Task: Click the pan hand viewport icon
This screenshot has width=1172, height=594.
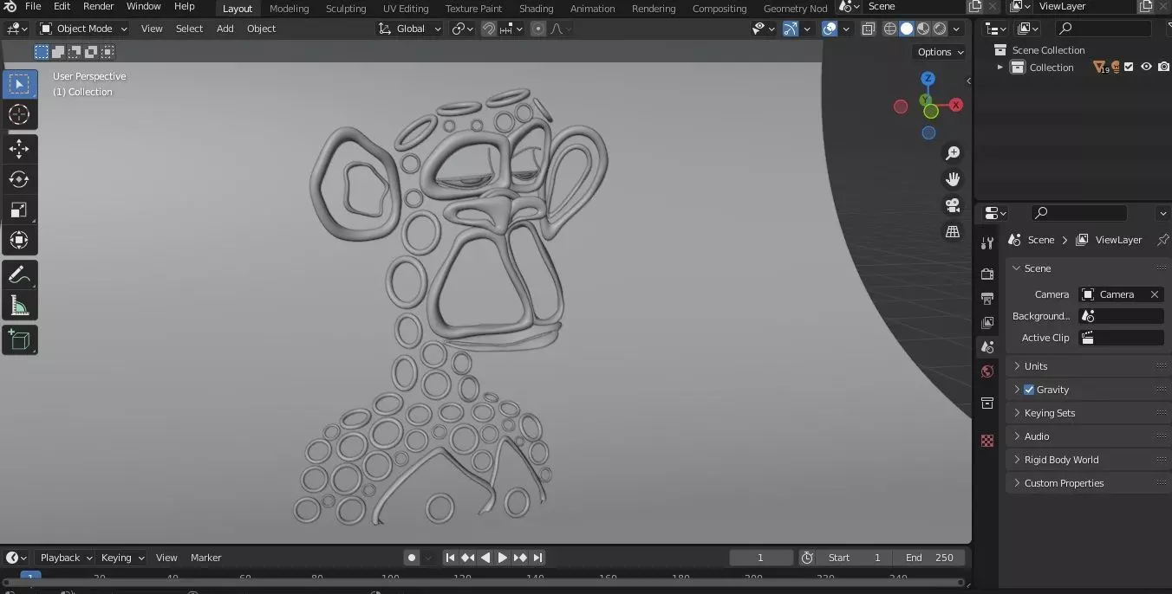Action: coord(953,179)
